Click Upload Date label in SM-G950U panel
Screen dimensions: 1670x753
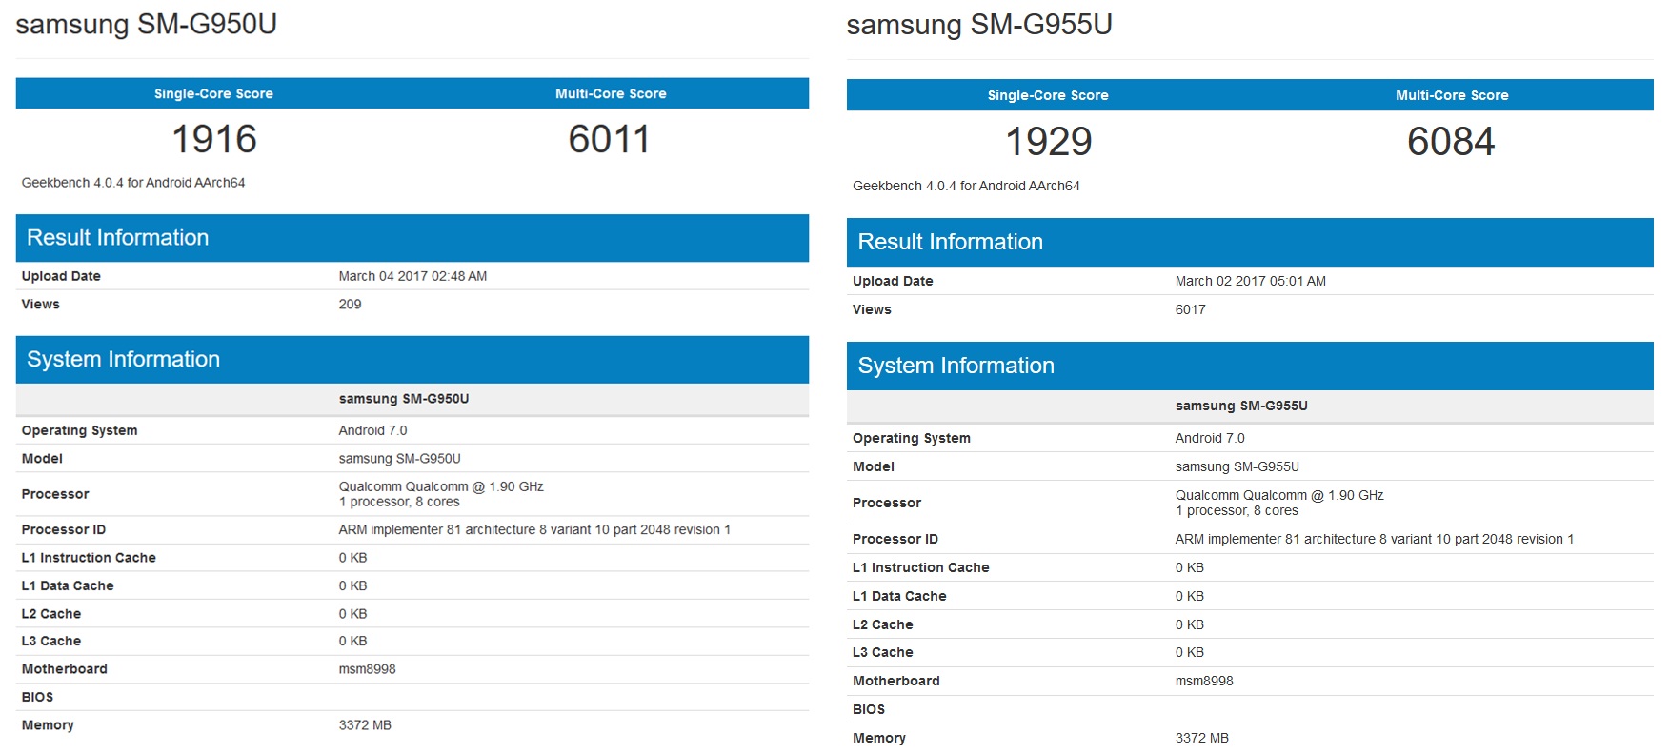61,276
